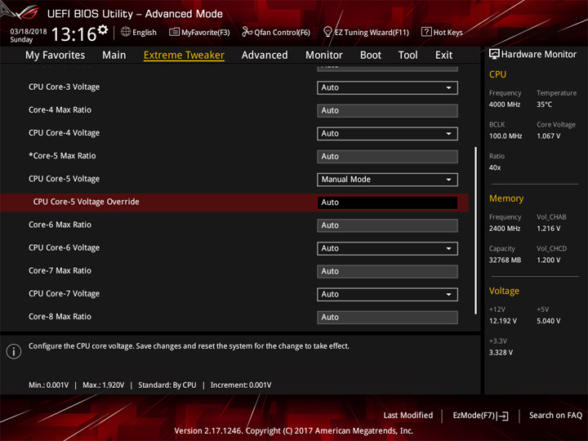Switch to the Boot tab
The image size is (588, 441).
click(371, 56)
